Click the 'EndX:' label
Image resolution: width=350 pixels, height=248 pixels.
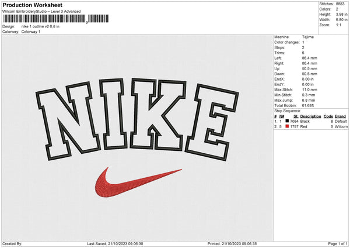click(x=279, y=79)
